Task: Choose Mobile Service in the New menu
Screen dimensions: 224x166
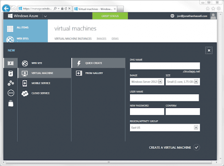Action: tap(44, 83)
